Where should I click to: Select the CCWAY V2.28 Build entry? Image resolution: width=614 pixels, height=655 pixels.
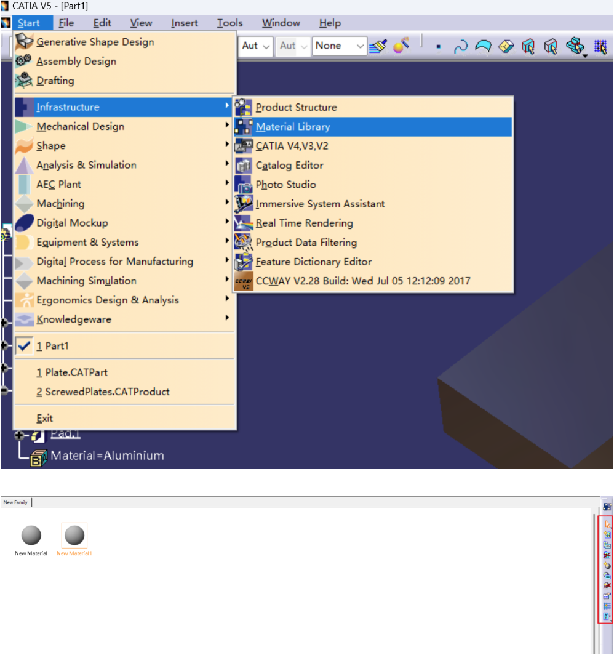pyautogui.click(x=373, y=281)
